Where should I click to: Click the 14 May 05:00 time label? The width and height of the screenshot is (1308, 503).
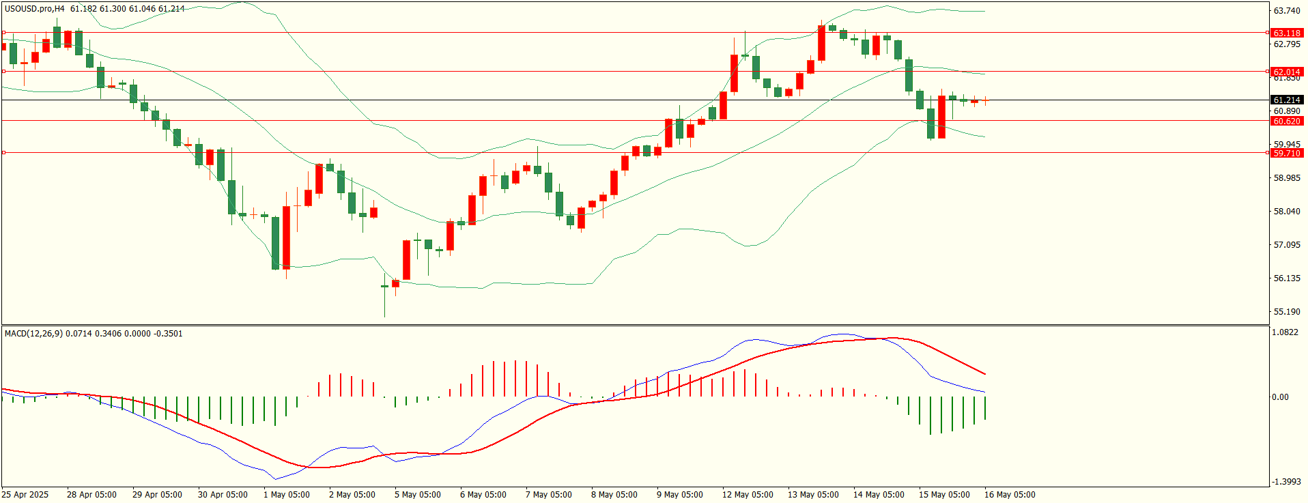click(x=879, y=495)
